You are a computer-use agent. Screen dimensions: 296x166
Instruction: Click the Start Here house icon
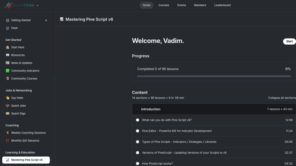[x=8, y=47]
